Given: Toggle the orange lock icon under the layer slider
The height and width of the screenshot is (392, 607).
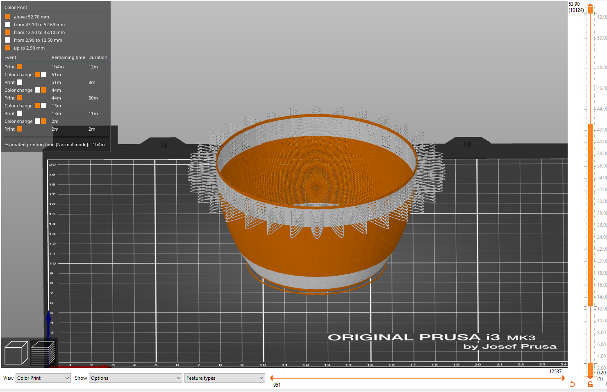Looking at the screenshot, I should [590, 384].
